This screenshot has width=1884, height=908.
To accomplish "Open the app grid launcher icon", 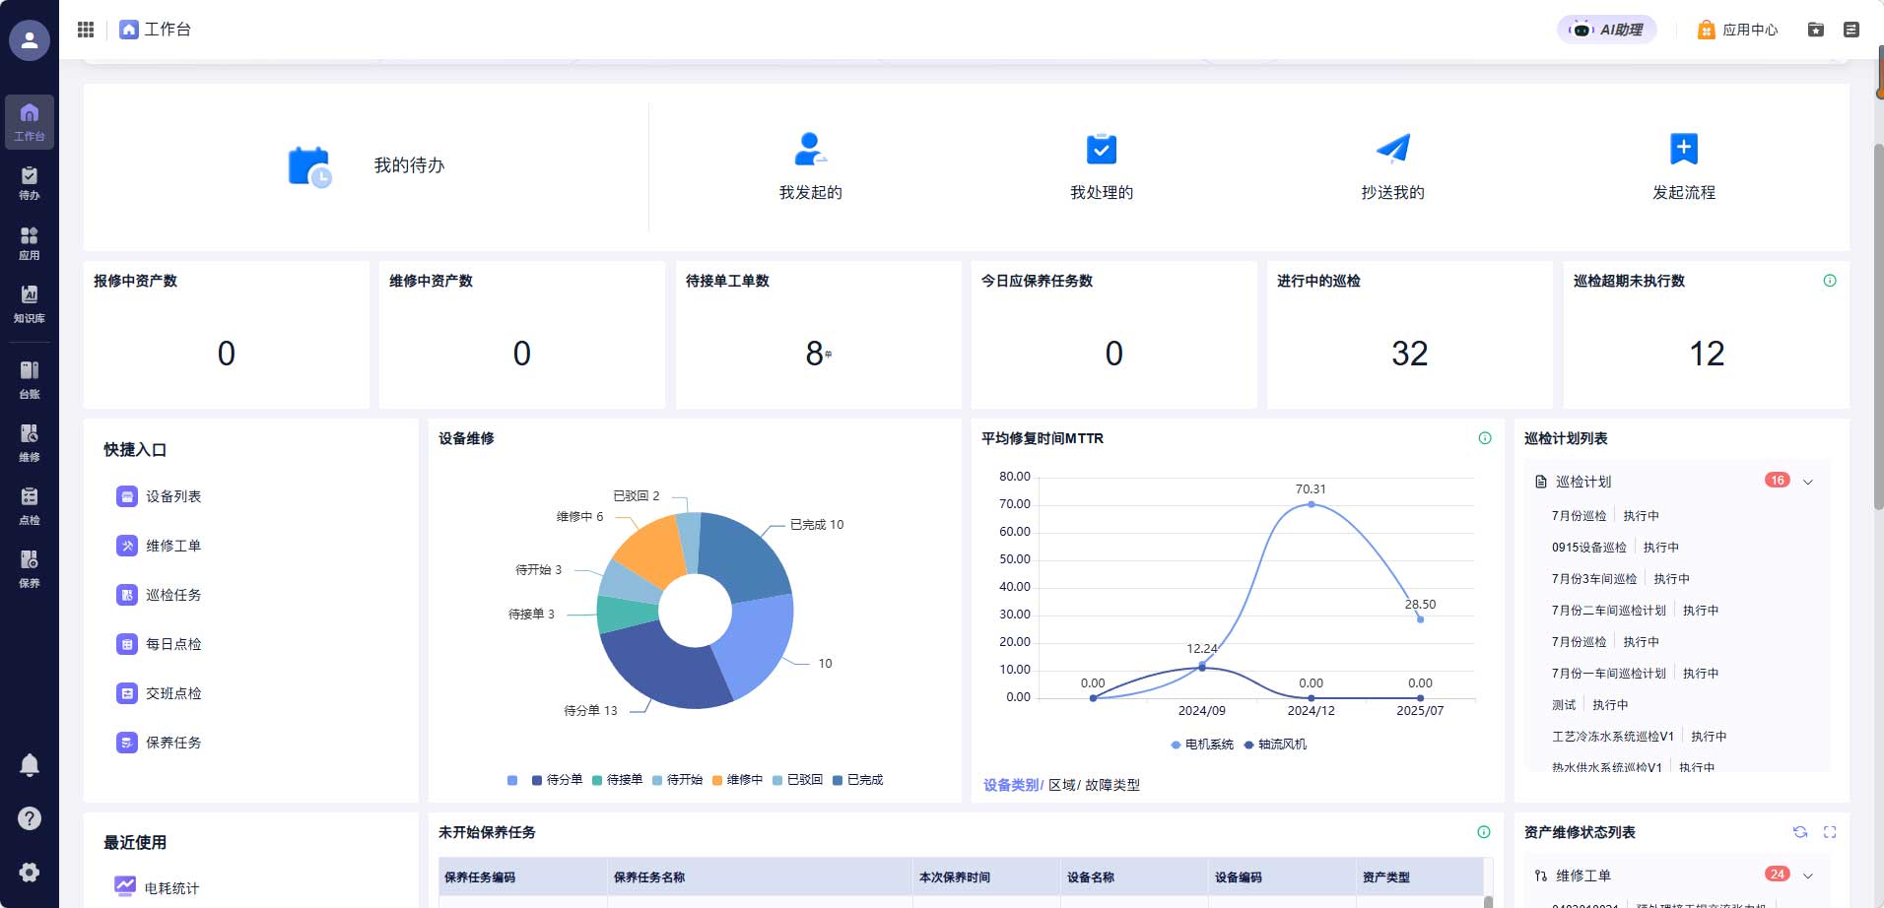I will click(86, 30).
